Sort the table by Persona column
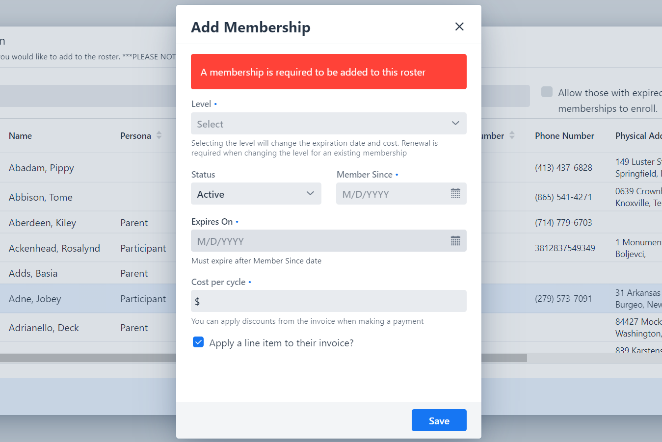This screenshot has width=662, height=442. pyautogui.click(x=159, y=135)
